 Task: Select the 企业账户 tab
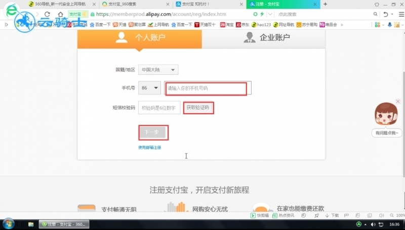[263, 38]
